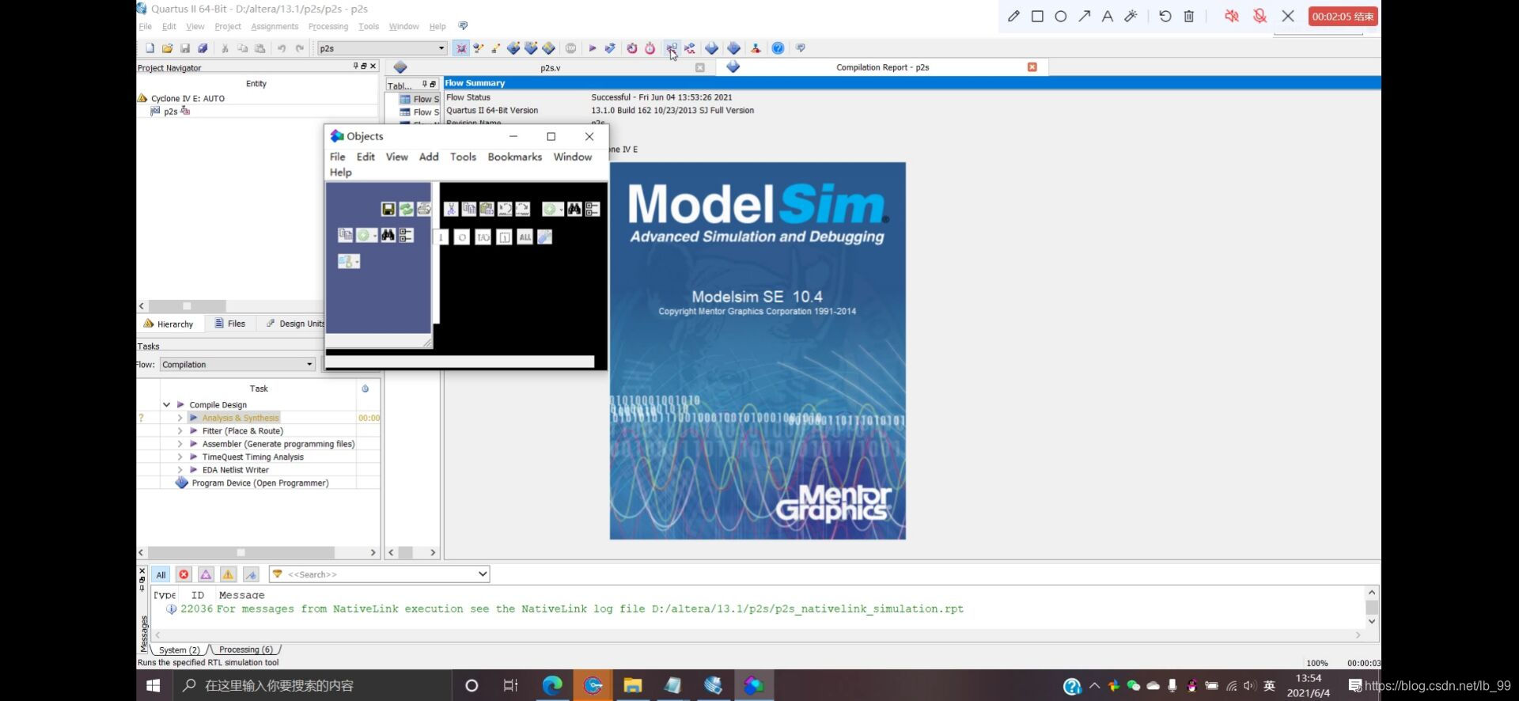The width and height of the screenshot is (1519, 701).
Task: Toggle the muted microphone in recorder bar
Action: tap(1260, 16)
